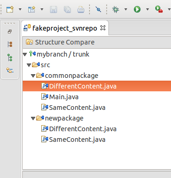
Task: Select the newpackage folder item
Action: click(x=64, y=118)
